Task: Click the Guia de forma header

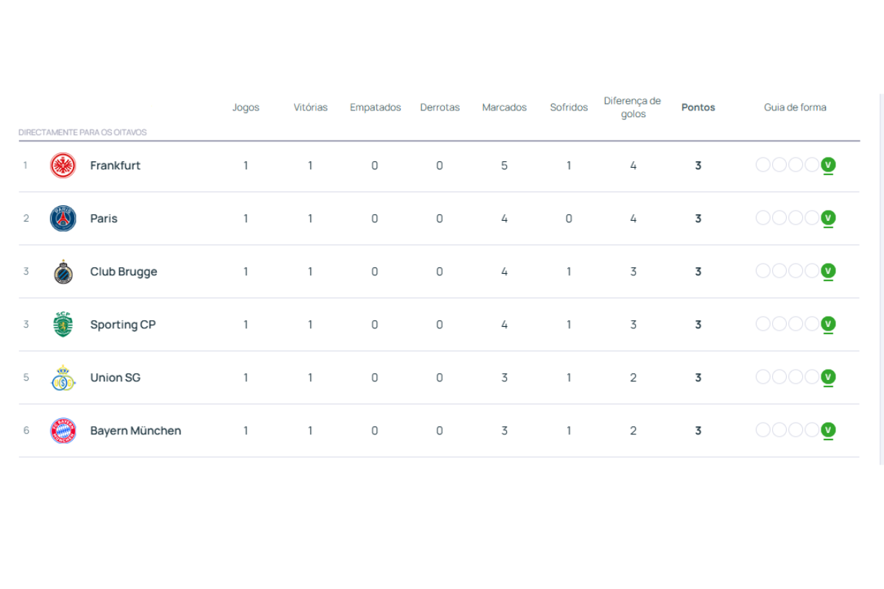Action: click(x=795, y=107)
